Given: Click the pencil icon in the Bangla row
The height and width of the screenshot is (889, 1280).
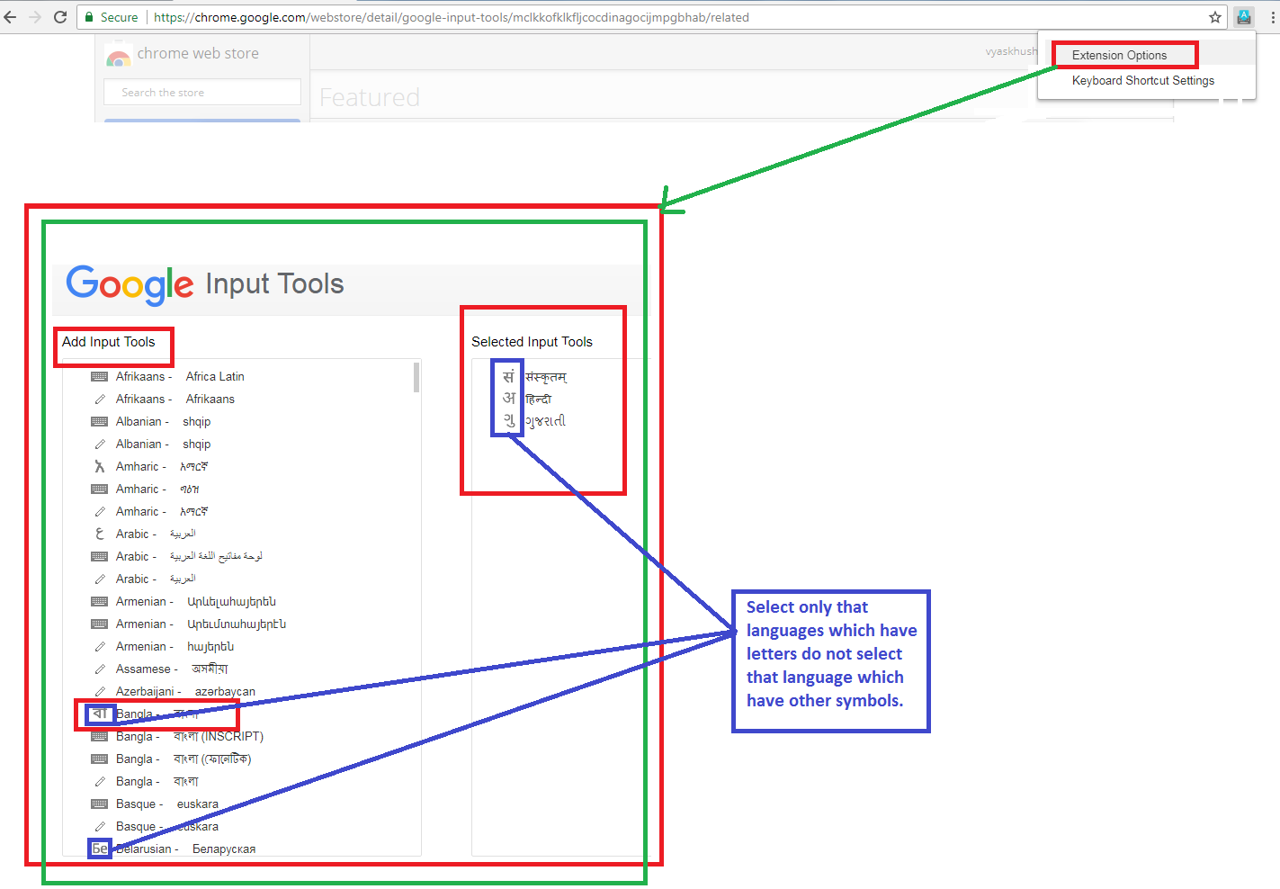Looking at the screenshot, I should [x=100, y=782].
